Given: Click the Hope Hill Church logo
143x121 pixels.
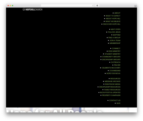Looking at the screenshot, I should pyautogui.click(x=32, y=9).
